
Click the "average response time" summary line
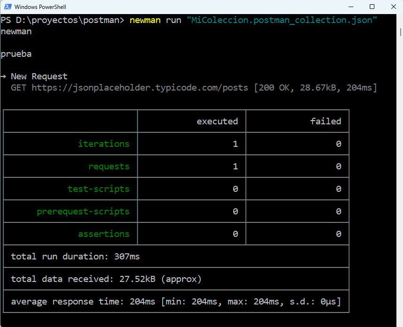[175, 302]
